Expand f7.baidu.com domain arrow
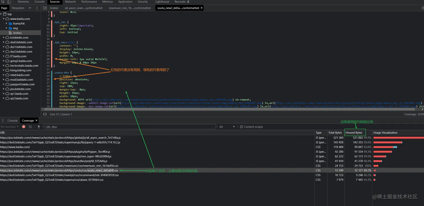Image resolution: width=424 pixels, height=206 pixels. point(4,56)
